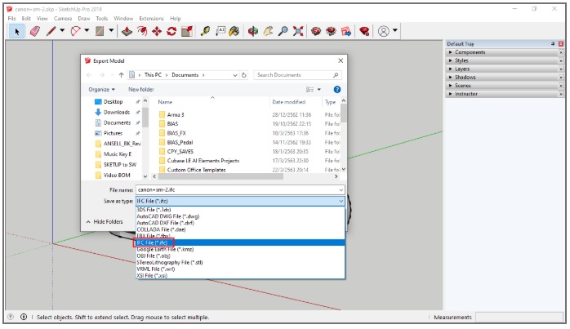Select the Scale tool
570x329 pixels.
(187, 32)
